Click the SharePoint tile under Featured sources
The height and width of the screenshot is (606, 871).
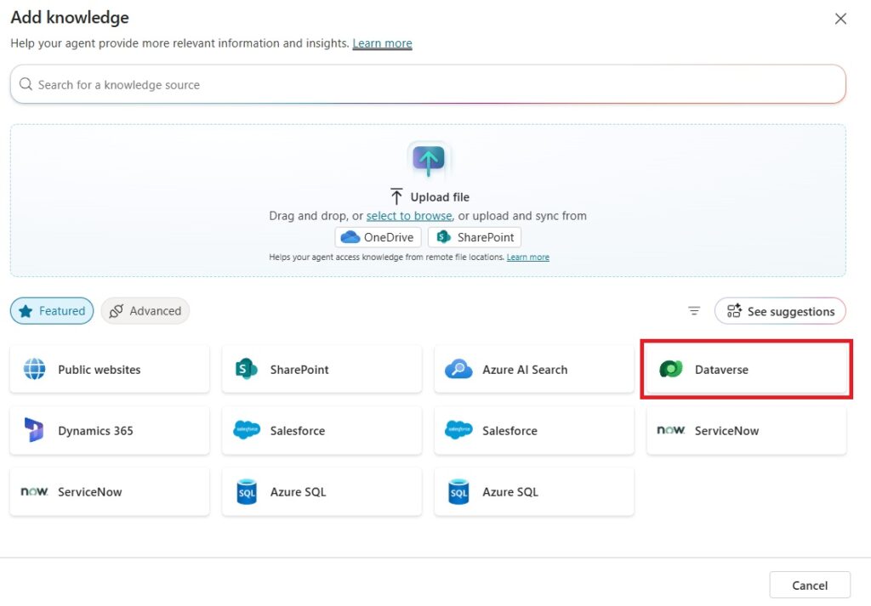point(322,370)
